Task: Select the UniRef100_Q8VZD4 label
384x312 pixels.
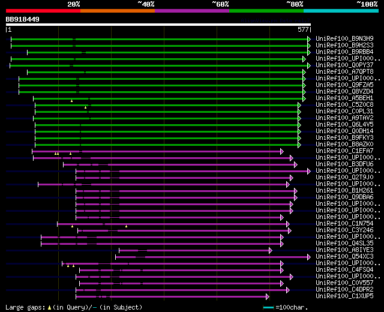Action: pyautogui.click(x=344, y=91)
